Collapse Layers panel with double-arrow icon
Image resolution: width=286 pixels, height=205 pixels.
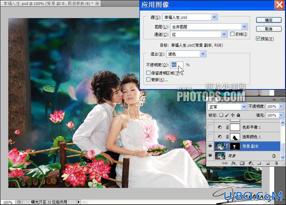click(x=274, y=100)
